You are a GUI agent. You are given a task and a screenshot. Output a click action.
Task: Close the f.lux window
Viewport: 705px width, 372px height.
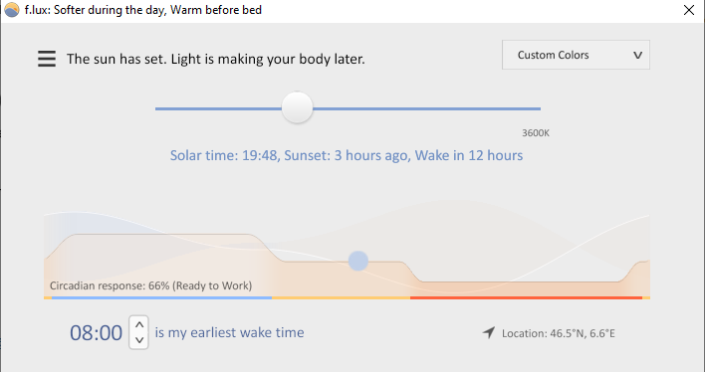pyautogui.click(x=689, y=10)
